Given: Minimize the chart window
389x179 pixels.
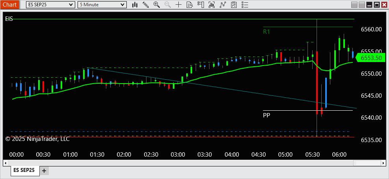Looking at the screenshot, I should coord(369,5).
